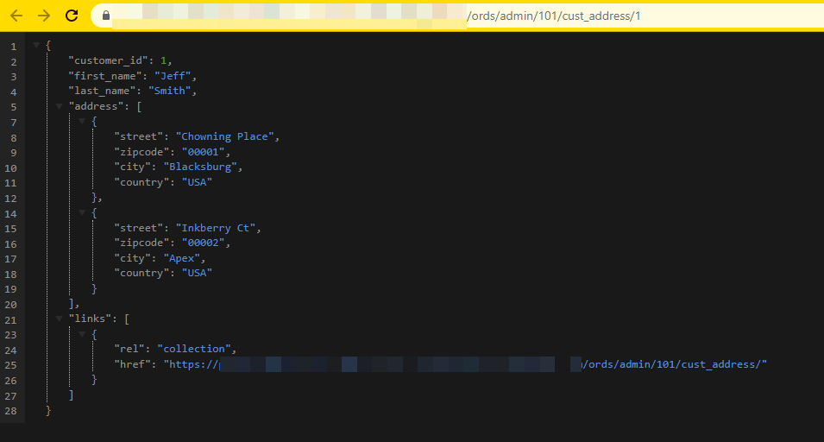Select the "country" key on line 18
Image resolution: width=824 pixels, height=442 pixels.
coord(142,273)
